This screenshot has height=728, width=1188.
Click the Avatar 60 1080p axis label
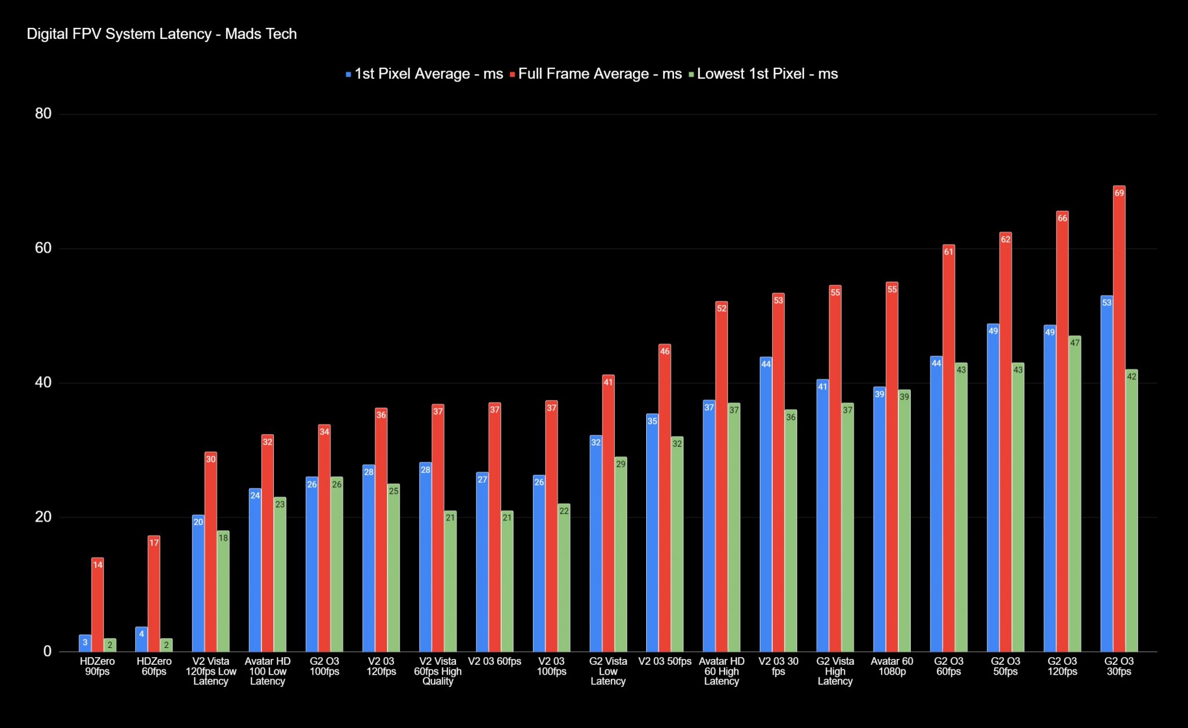pyautogui.click(x=892, y=667)
